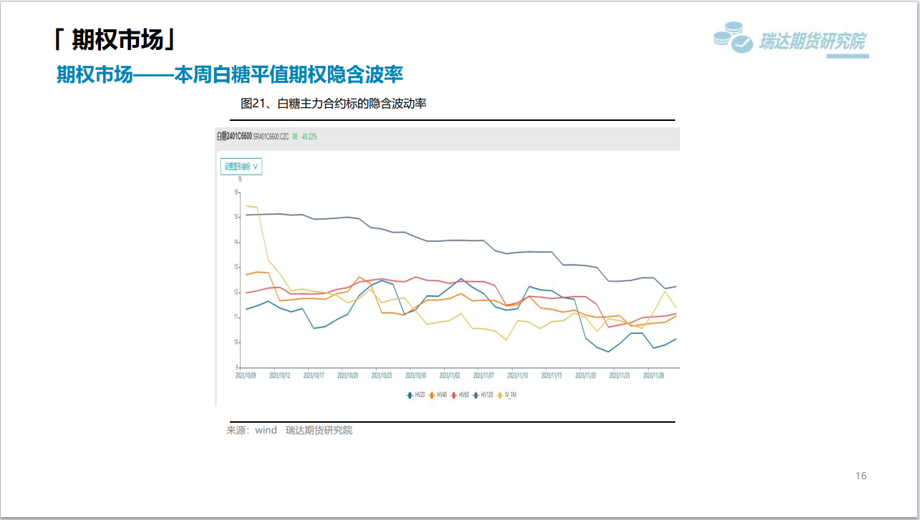
Task: Click the page number 16
Action: (861, 476)
